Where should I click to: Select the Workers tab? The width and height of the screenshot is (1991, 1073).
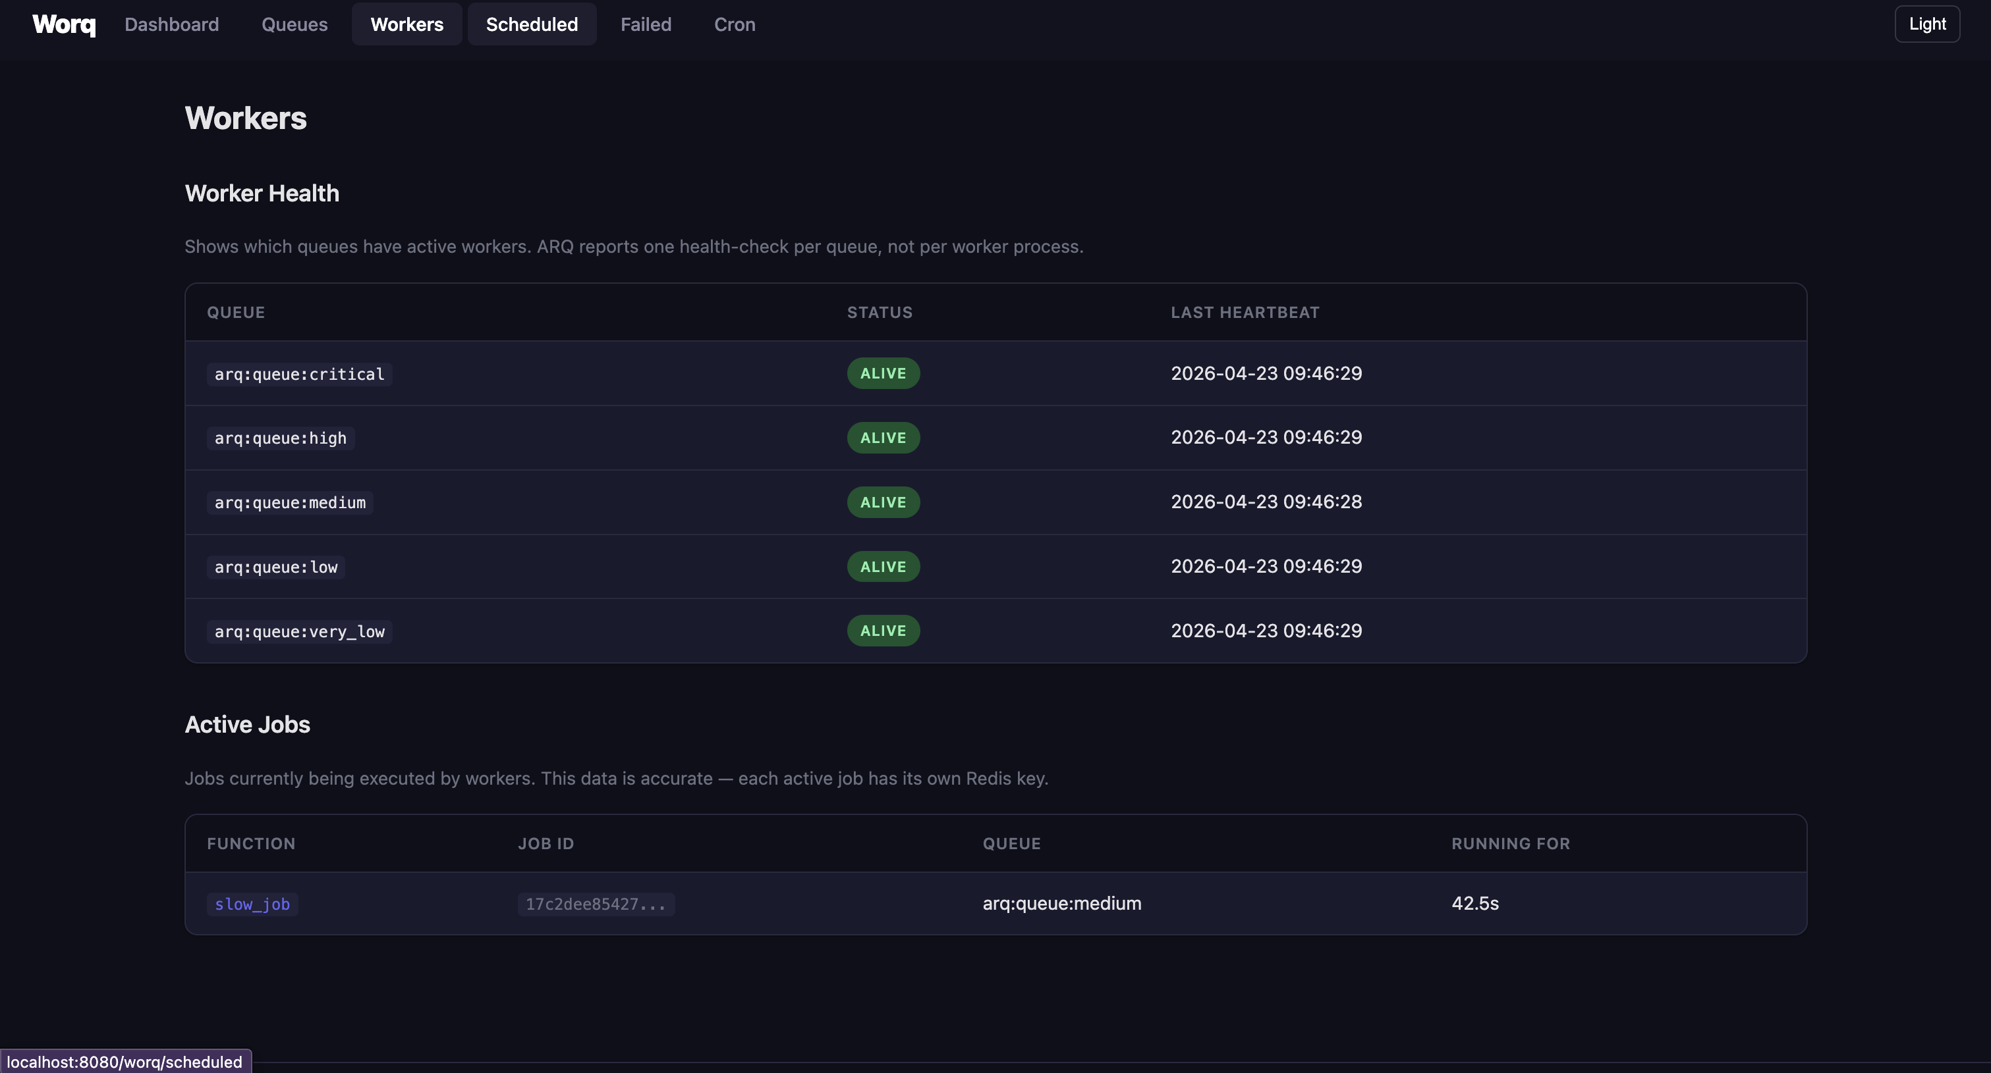[407, 24]
